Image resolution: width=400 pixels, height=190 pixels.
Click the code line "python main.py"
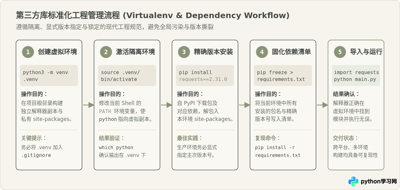[x=355, y=79]
